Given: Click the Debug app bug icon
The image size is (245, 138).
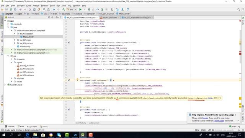Looking at the screenshot, I should pos(89,10).
